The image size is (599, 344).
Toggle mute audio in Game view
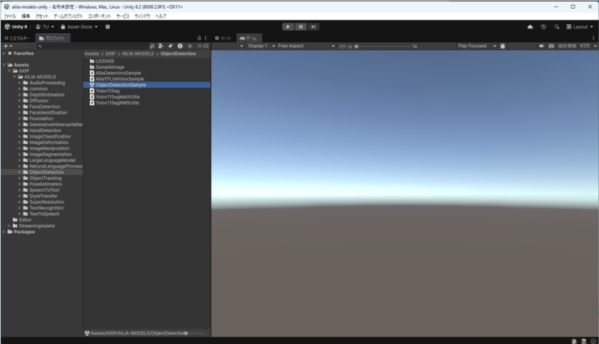(542, 46)
